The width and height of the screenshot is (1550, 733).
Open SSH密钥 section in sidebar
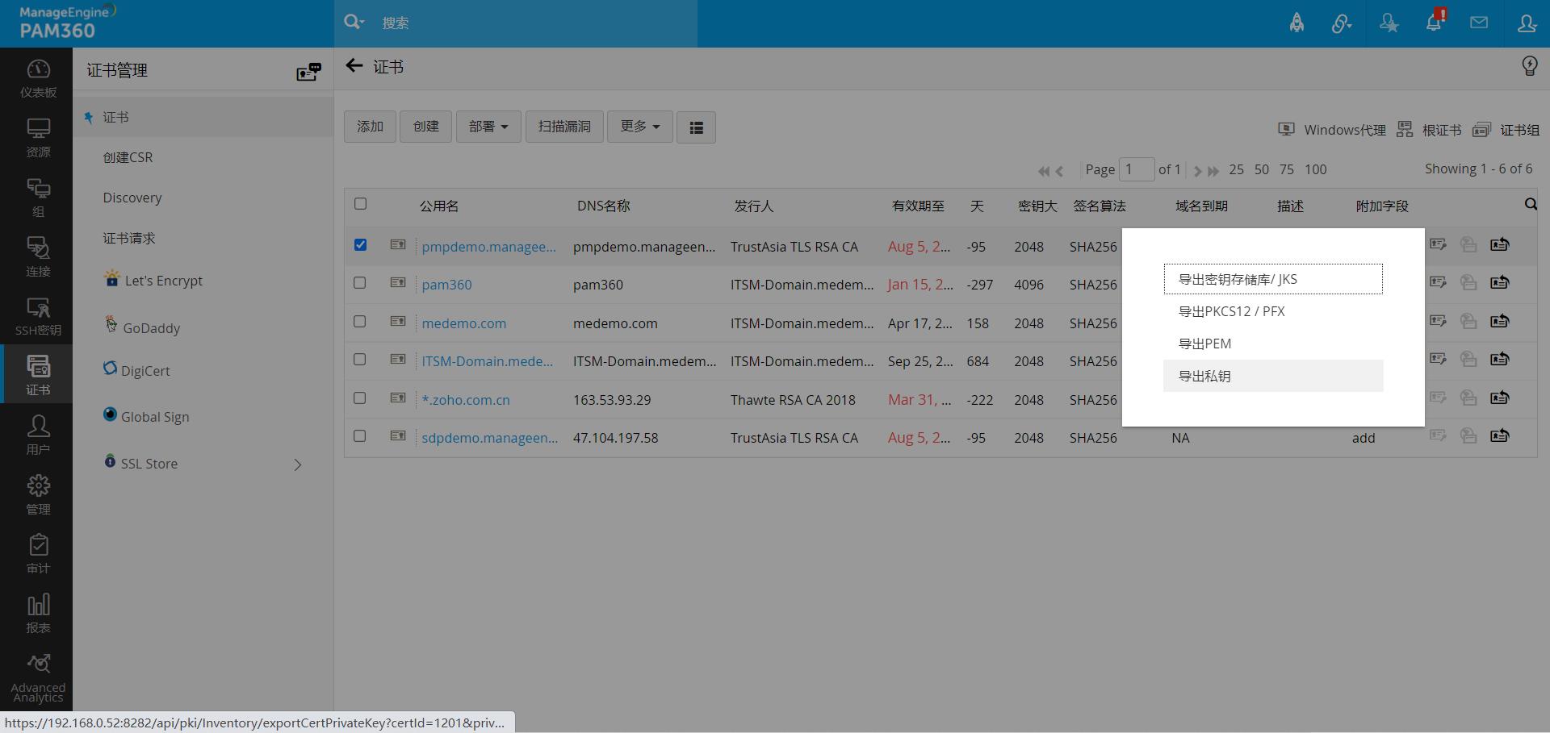38,316
